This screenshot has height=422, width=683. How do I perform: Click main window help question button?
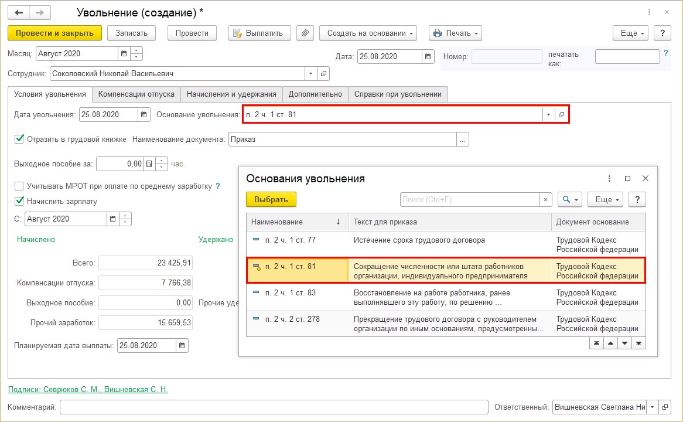point(662,33)
